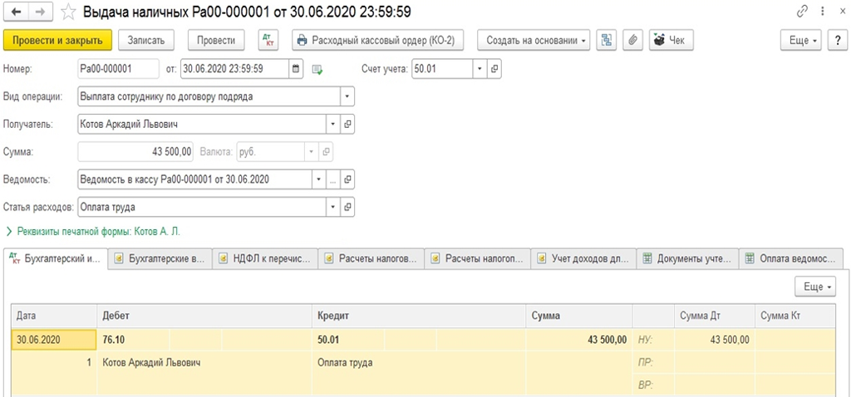Switch to the first Расчеты налогов... tab
The width and height of the screenshot is (851, 397).
371,258
